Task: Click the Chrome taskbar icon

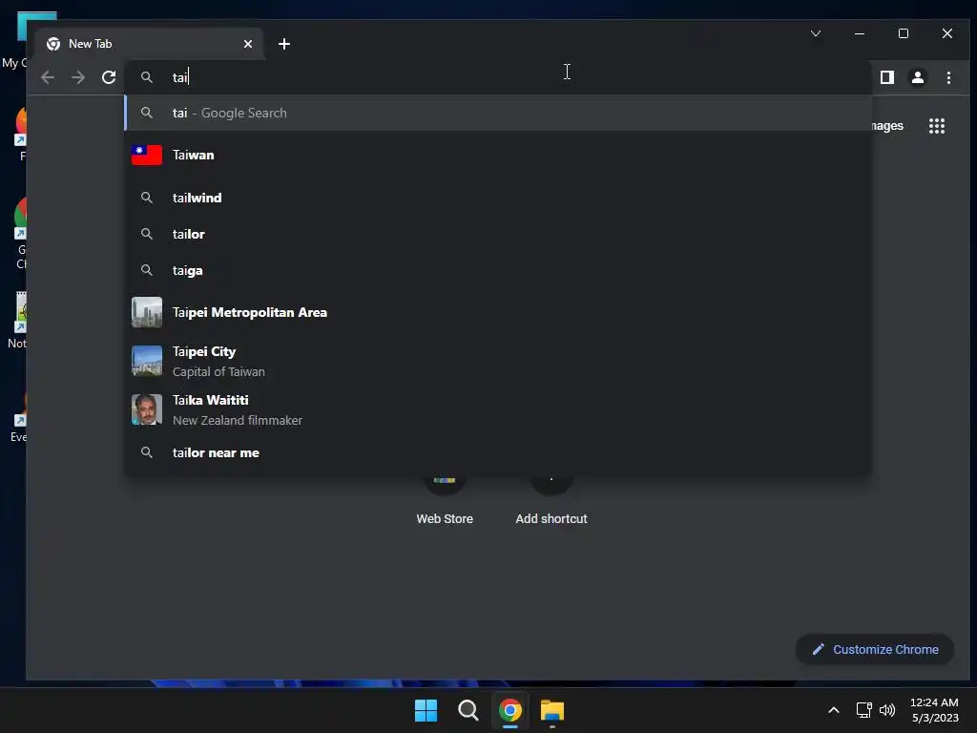Action: (x=510, y=710)
